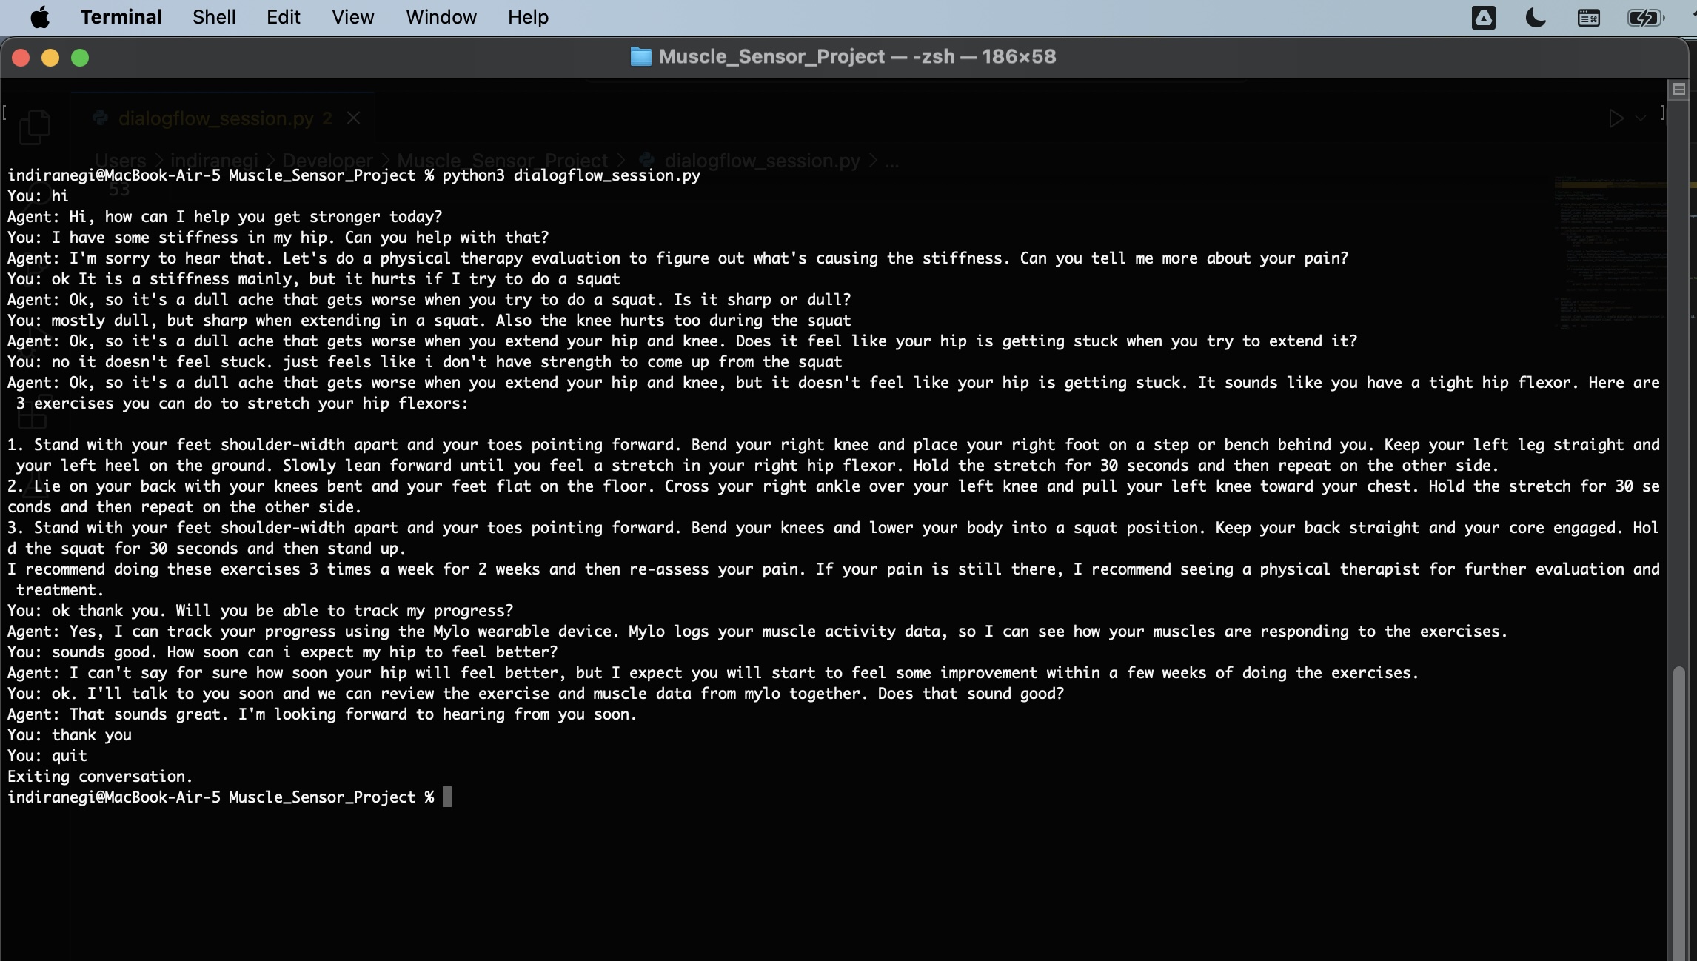Click the split pane icon
The height and width of the screenshot is (961, 1697).
(x=1678, y=90)
